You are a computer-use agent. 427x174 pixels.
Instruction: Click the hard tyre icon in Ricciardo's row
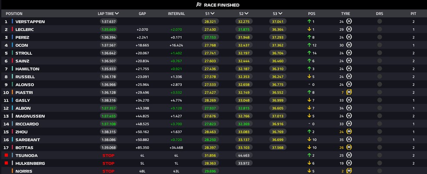point(349,124)
